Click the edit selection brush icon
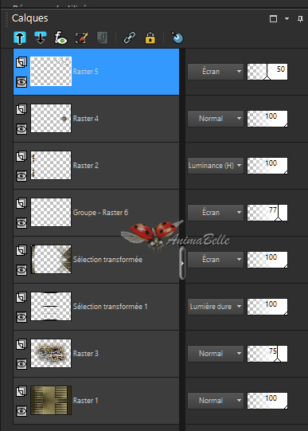 pos(81,37)
